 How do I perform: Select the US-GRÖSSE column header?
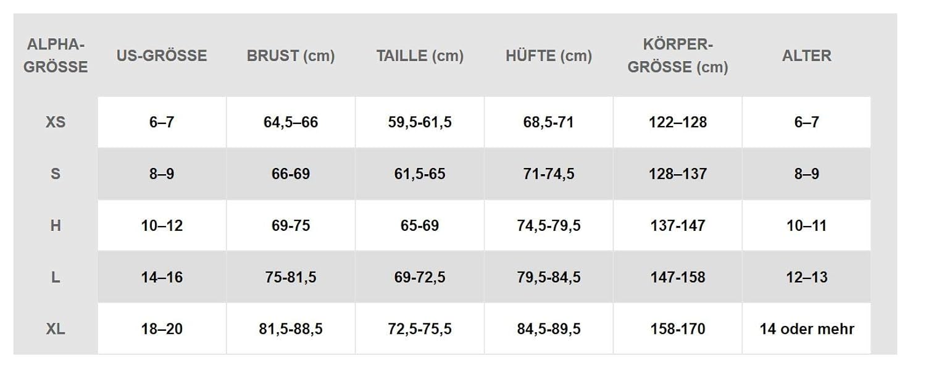pyautogui.click(x=162, y=56)
